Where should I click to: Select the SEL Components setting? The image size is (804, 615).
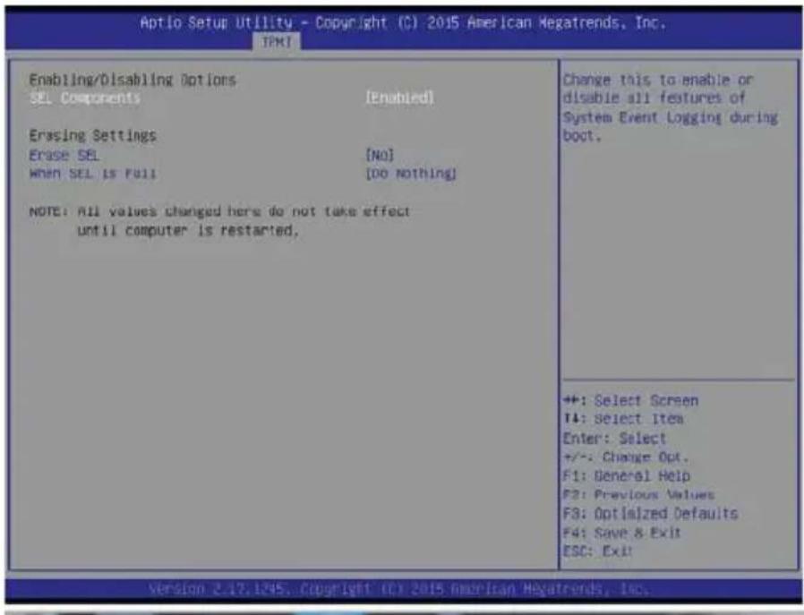point(84,98)
